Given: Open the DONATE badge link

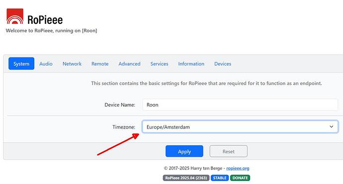Looking at the screenshot, I should (x=240, y=178).
